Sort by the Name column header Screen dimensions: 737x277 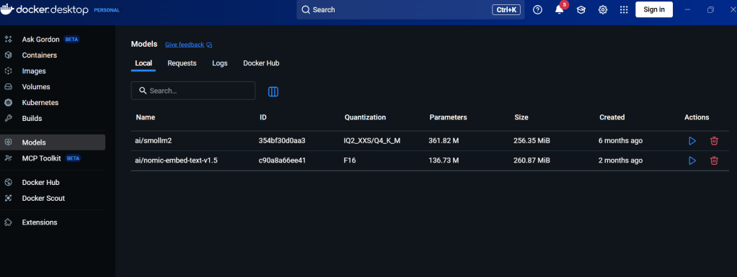click(x=145, y=118)
